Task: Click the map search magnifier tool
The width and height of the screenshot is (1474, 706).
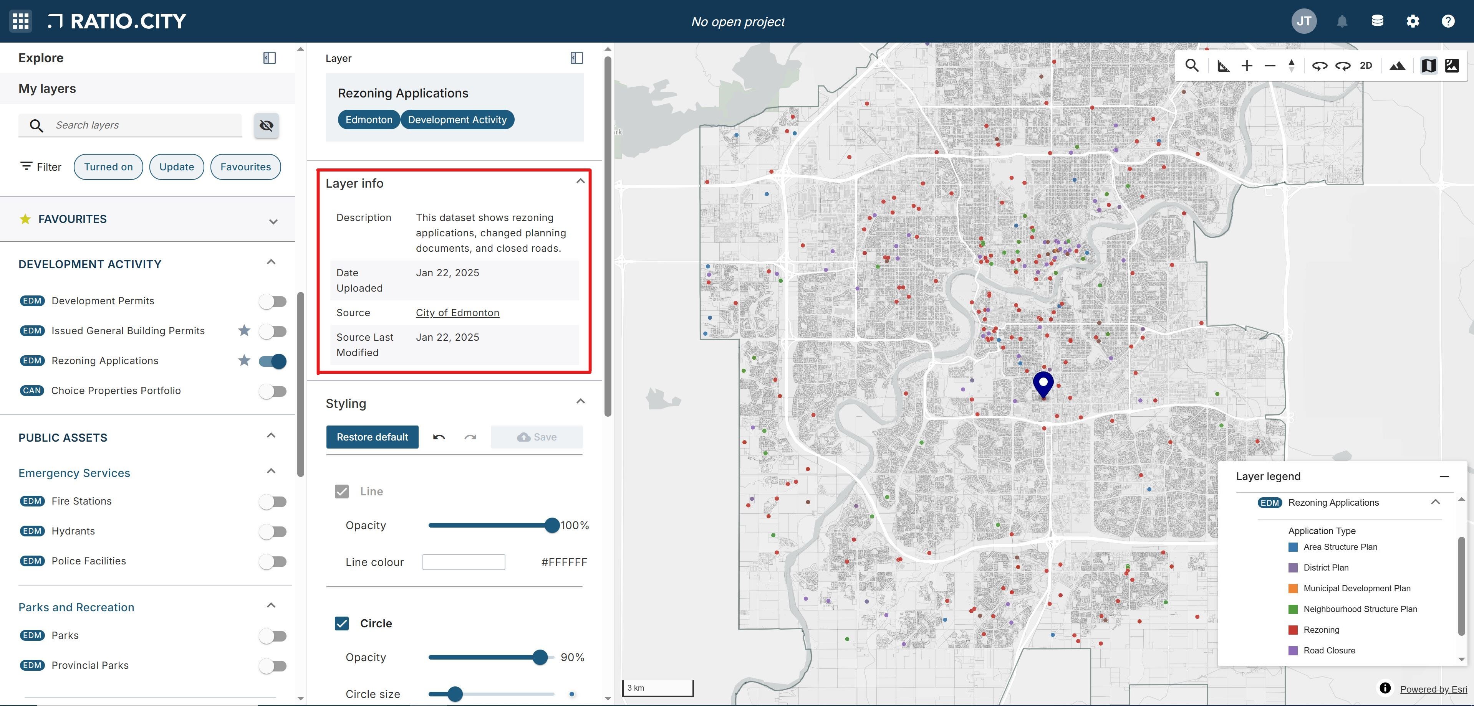Action: (x=1192, y=66)
